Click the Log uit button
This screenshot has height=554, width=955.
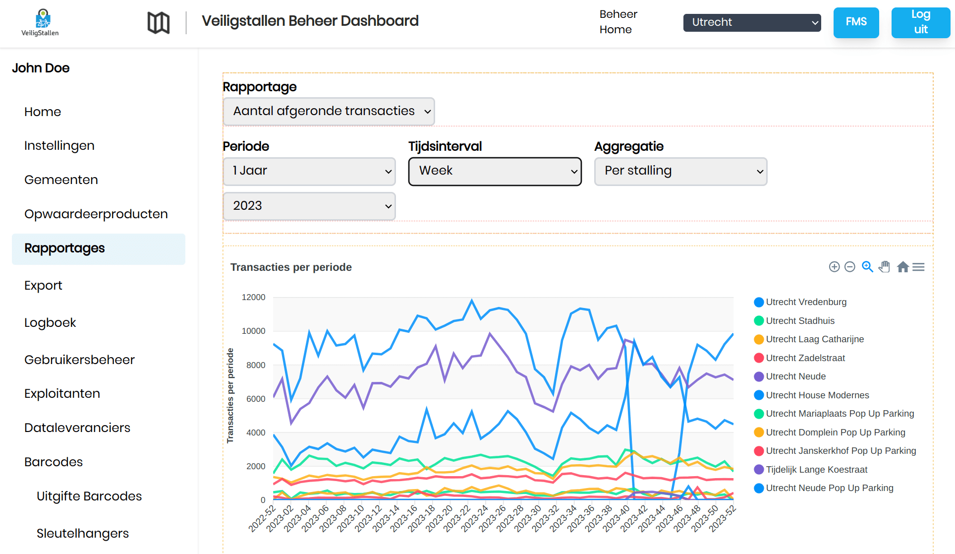(920, 22)
